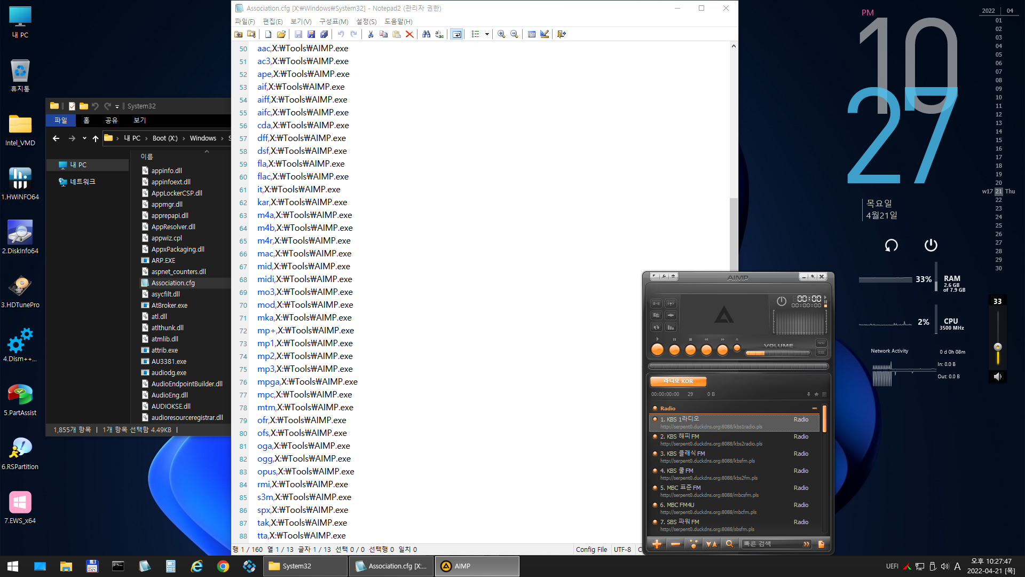Screen dimensions: 1025x577
Task: Open the 설정(S) menu in Notepad2
Action: (366, 21)
